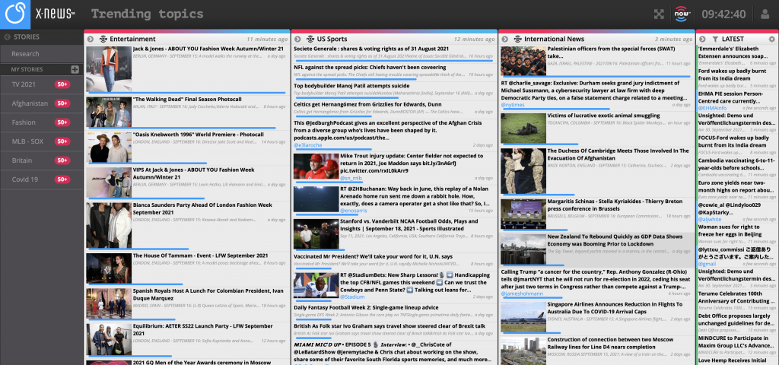Expand the International News column arrow
The height and width of the screenshot is (365, 779).
[505, 39]
